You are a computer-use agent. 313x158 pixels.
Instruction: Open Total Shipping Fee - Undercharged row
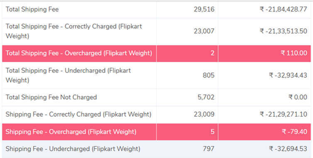pos(156,75)
